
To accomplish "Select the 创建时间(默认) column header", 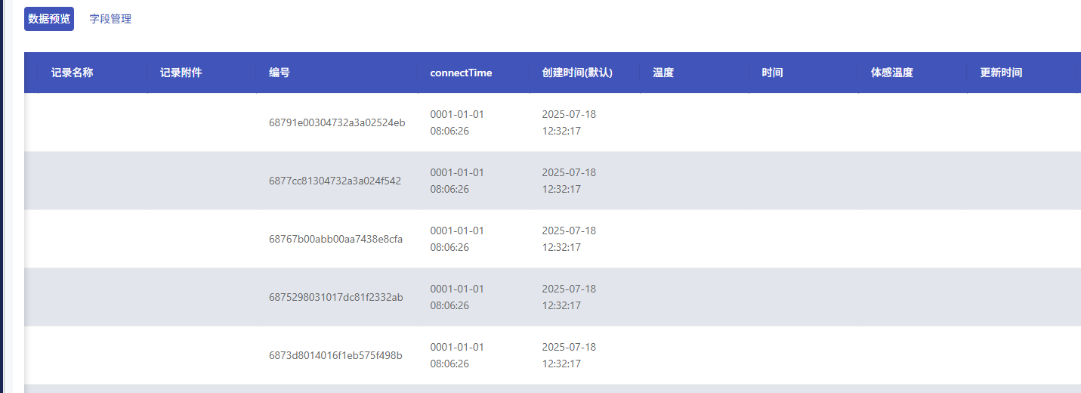I will (x=577, y=73).
